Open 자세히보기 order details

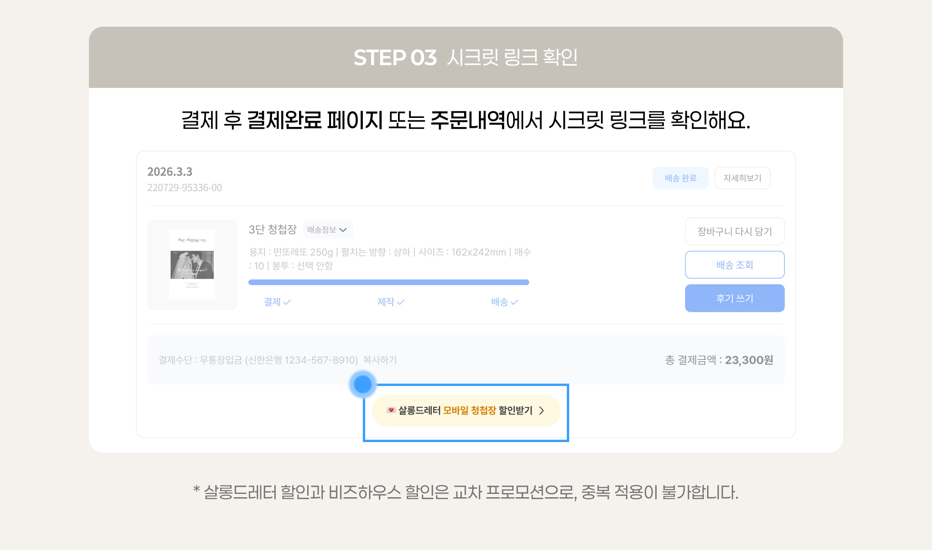coord(742,178)
